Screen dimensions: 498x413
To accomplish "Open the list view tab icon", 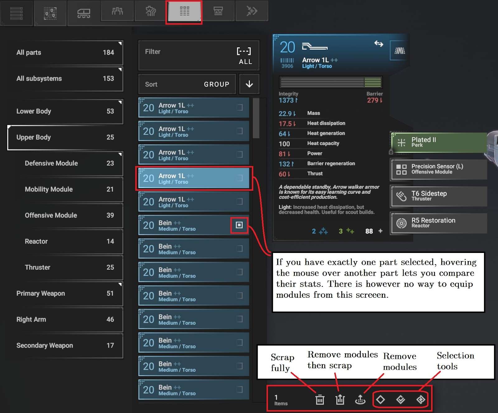I will coord(16,13).
